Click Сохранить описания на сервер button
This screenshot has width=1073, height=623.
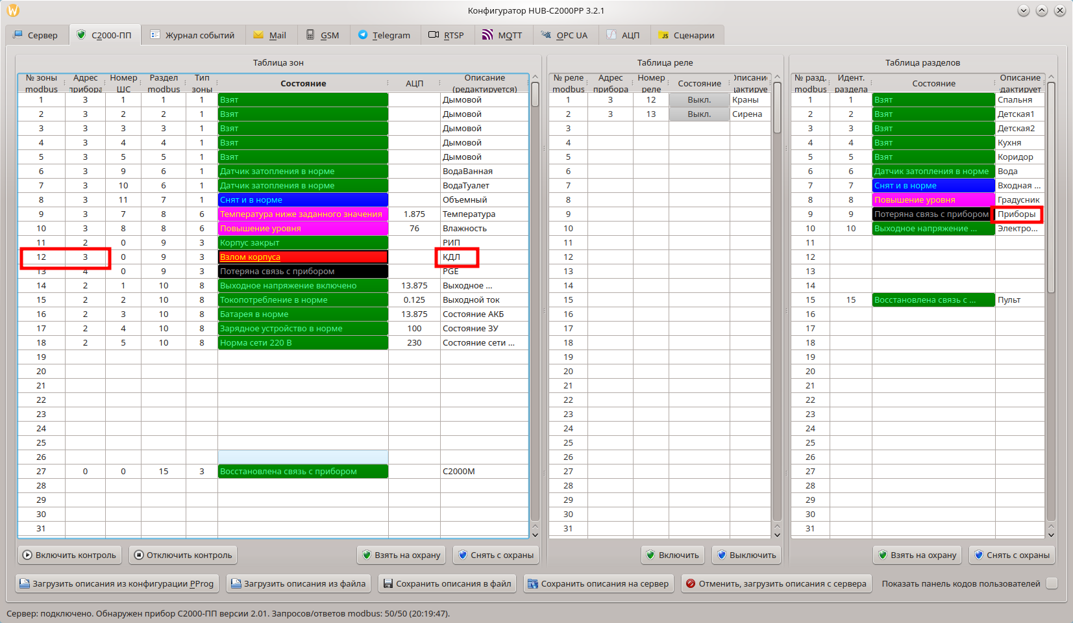click(x=598, y=583)
